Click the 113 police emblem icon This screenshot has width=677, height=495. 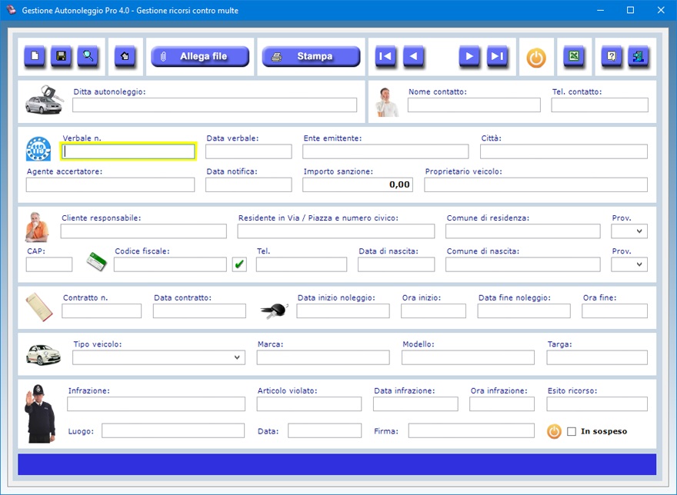(38, 149)
